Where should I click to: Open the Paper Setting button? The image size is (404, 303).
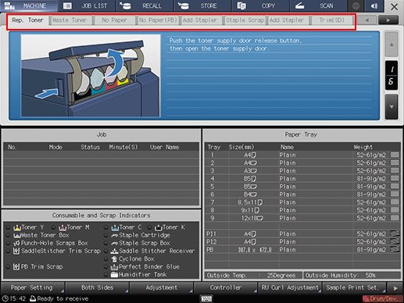pos(32,287)
